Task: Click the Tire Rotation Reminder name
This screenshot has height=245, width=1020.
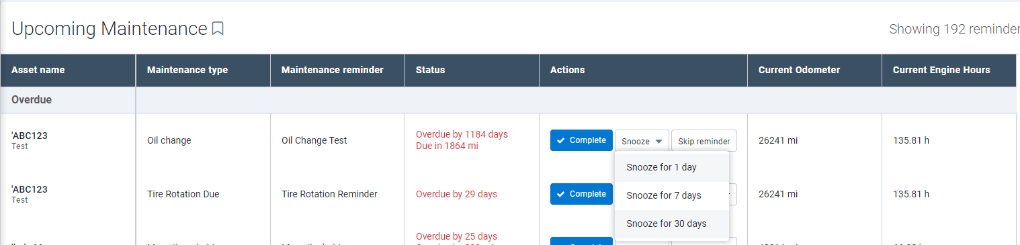Action: click(x=329, y=194)
